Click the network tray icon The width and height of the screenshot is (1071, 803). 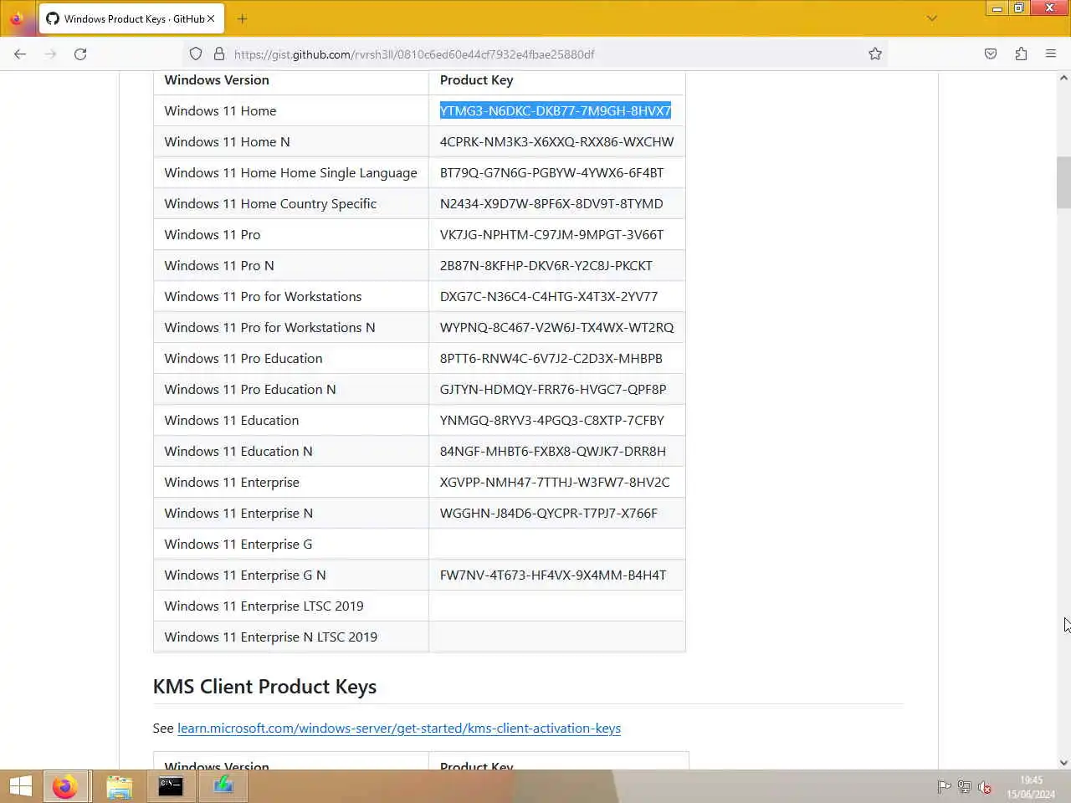[x=965, y=787]
